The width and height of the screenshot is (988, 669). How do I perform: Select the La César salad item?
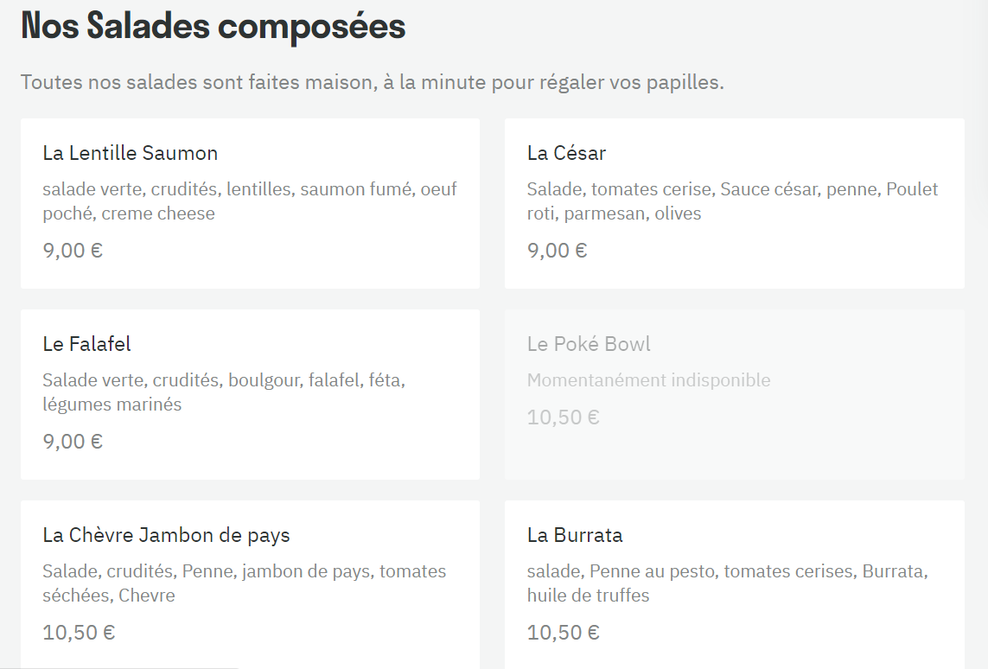735,203
